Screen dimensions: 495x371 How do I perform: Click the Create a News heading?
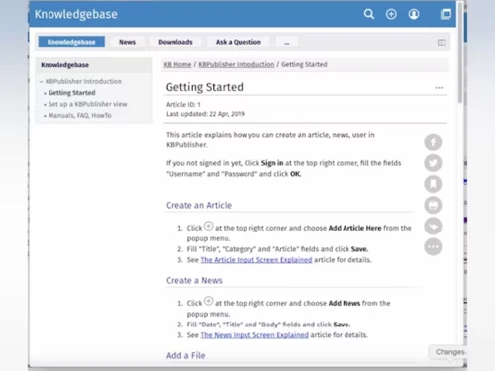194,280
